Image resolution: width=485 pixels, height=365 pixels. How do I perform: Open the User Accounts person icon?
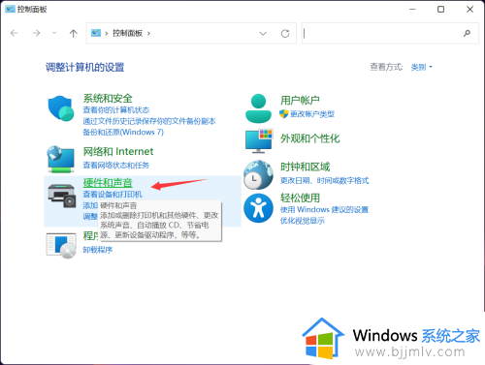(258, 108)
